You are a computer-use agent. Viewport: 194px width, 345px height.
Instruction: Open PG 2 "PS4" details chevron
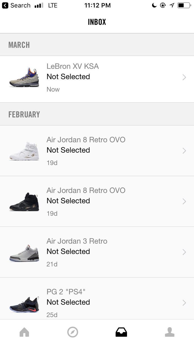184,303
